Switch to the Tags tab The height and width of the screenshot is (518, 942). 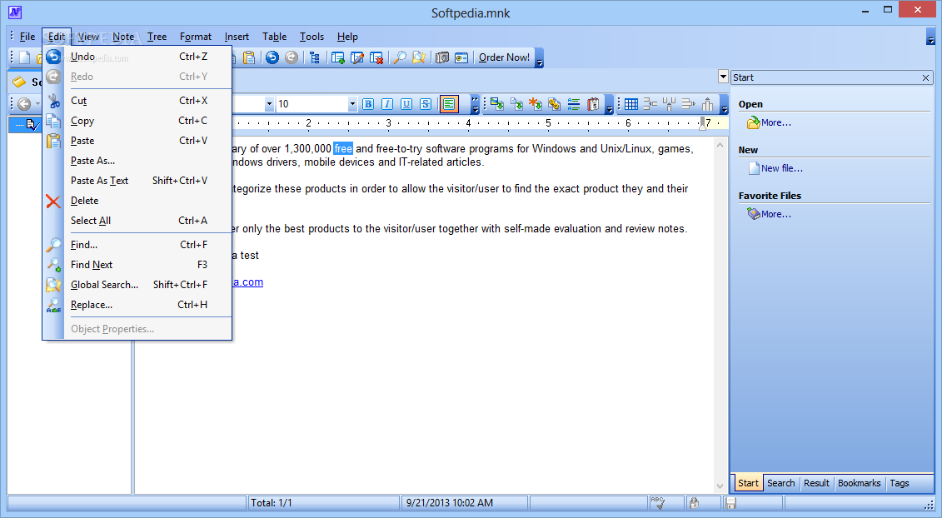pos(899,483)
